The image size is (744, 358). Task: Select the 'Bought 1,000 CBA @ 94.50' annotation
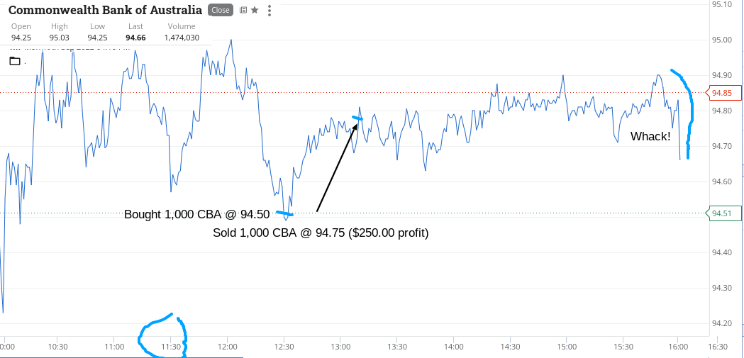click(x=197, y=214)
